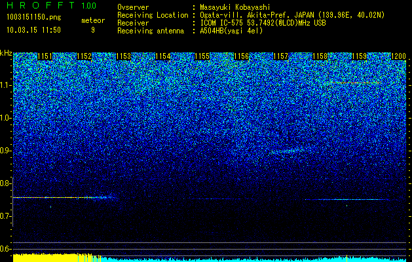The height and width of the screenshot is (262, 412).
Task: Click the 0.6 kHz axis label
Action: tap(5, 249)
